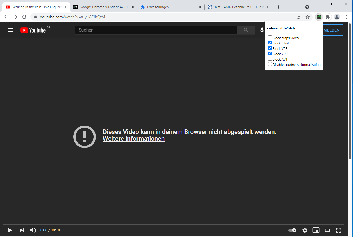Focus the YouTube Suchen search field
The height and width of the screenshot is (237, 353).
click(156, 30)
